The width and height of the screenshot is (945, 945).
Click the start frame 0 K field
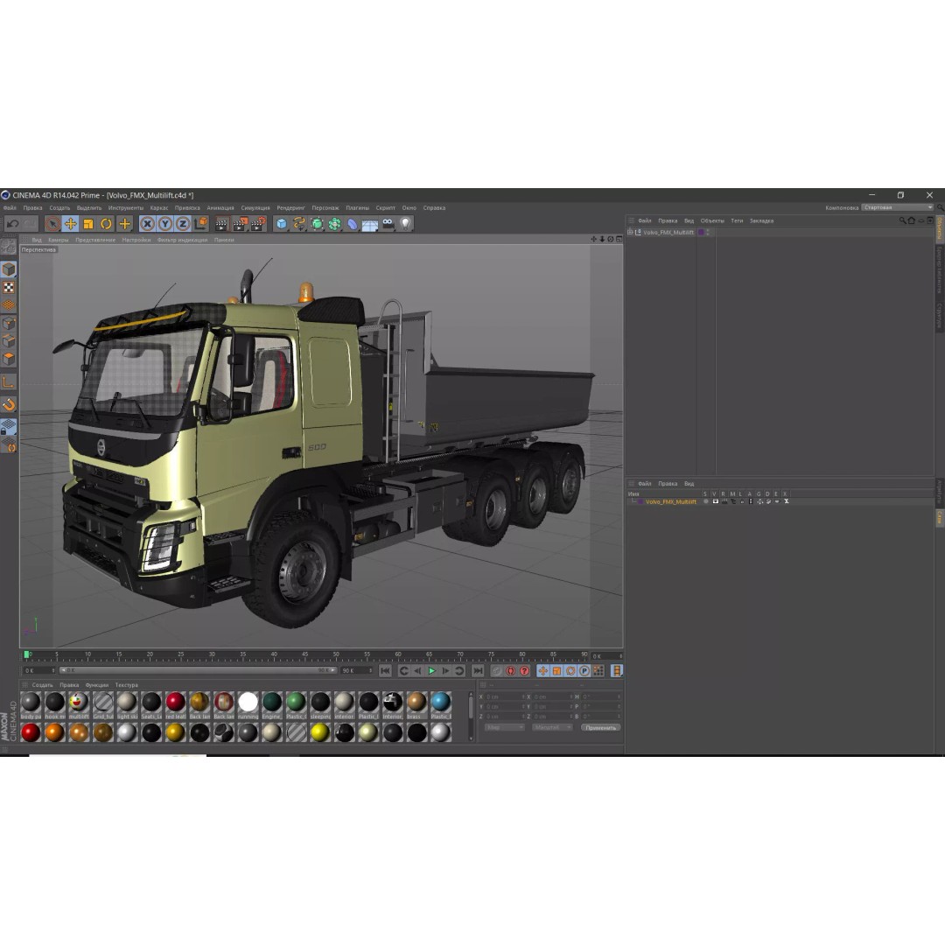(39, 670)
